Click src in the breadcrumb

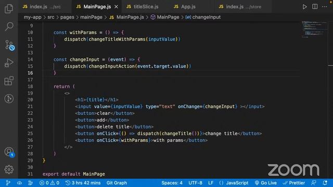(51, 17)
